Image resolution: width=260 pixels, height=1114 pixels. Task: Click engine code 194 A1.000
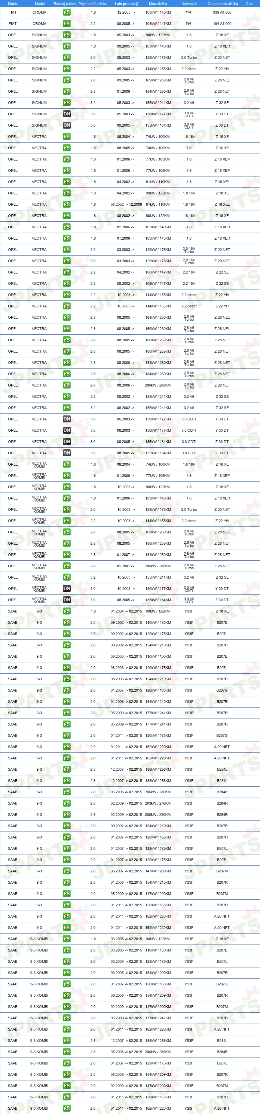[x=222, y=24]
